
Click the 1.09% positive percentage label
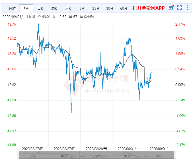tap(180, 54)
